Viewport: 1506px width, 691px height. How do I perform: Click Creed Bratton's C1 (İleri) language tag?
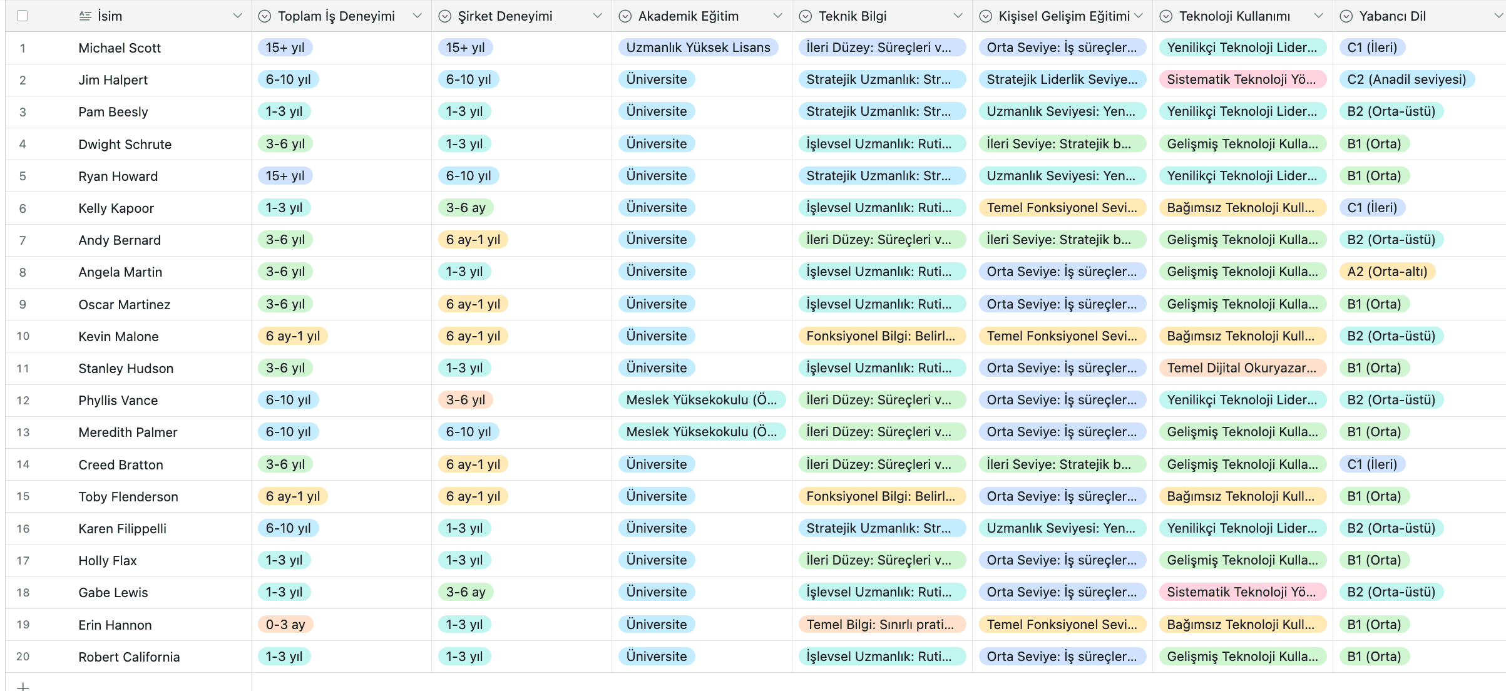click(1372, 464)
